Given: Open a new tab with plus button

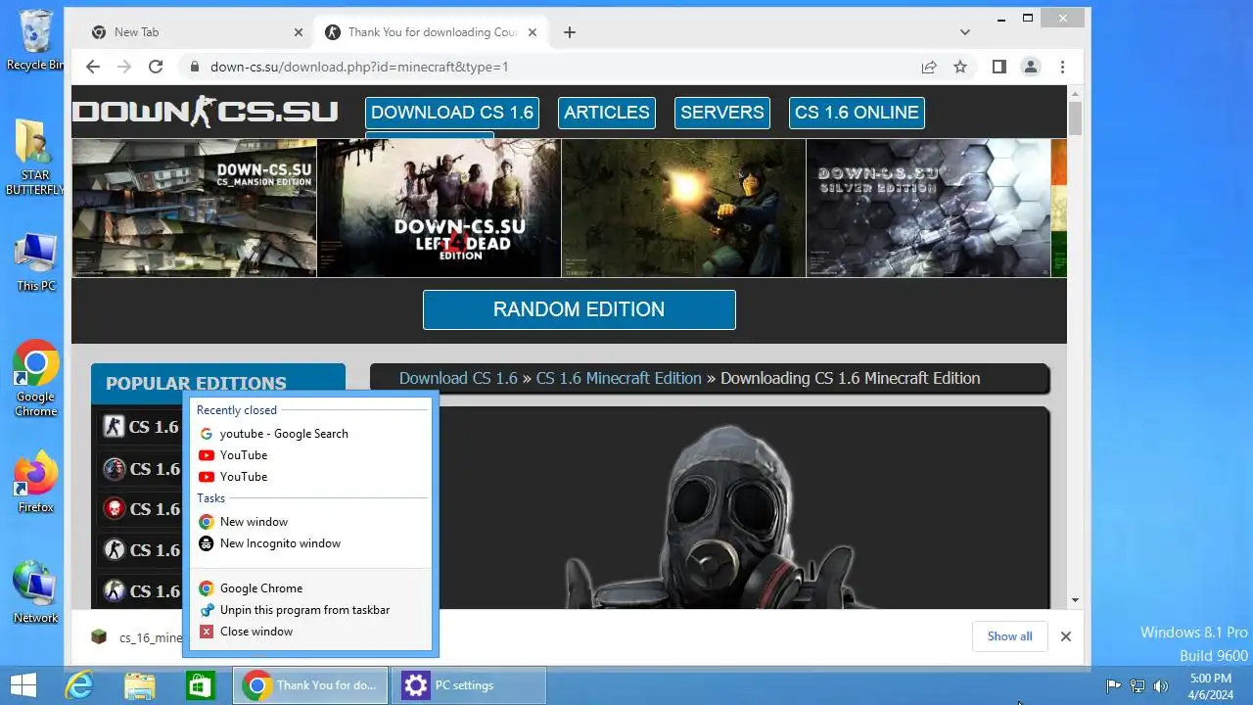Looking at the screenshot, I should 570,32.
